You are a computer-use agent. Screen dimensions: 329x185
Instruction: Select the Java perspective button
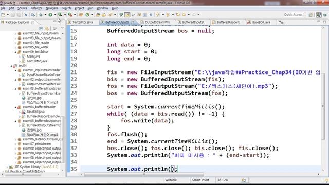319,15
